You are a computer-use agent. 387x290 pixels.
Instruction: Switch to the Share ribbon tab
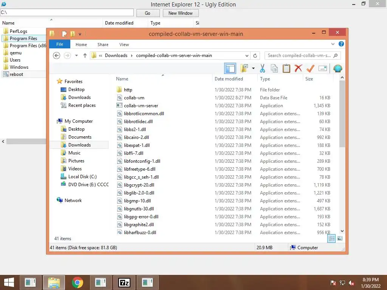click(x=103, y=45)
